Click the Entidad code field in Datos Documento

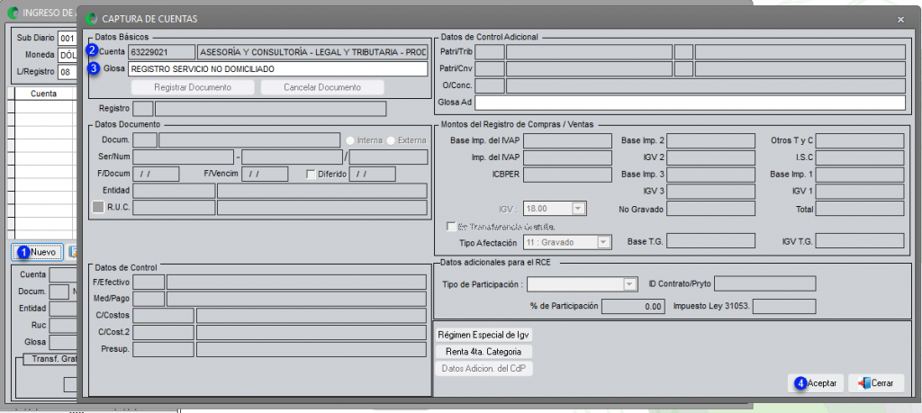pos(174,191)
